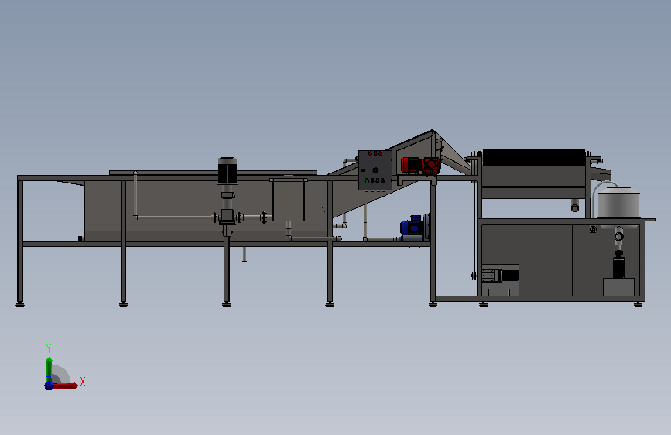Image resolution: width=671 pixels, height=435 pixels.
Task: Select the black bottle-shaped part in right cabinet
Action: pyautogui.click(x=618, y=265)
